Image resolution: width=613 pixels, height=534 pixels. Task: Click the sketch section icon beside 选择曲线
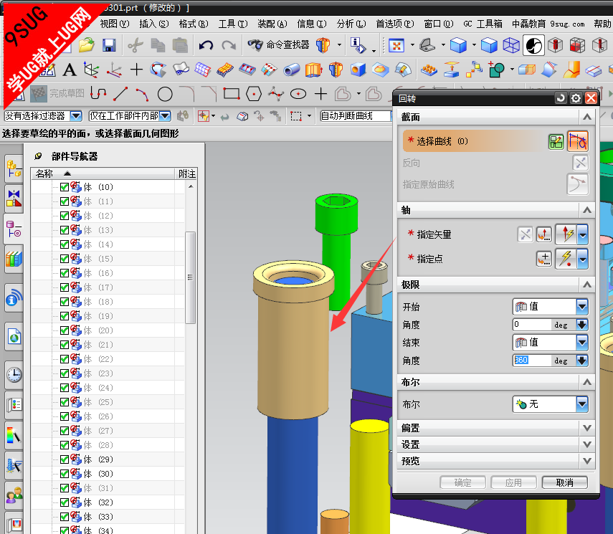coord(556,141)
